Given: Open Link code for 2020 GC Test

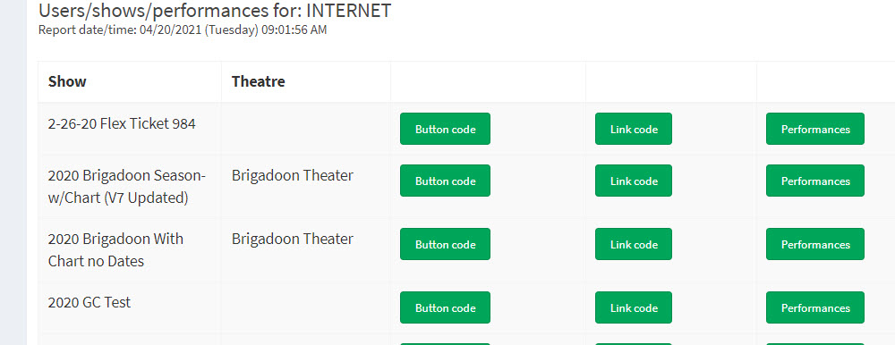Looking at the screenshot, I should (634, 307).
